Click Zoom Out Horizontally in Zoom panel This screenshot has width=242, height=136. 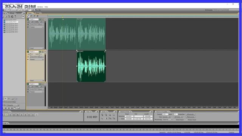pyautogui.click(x=106, y=115)
